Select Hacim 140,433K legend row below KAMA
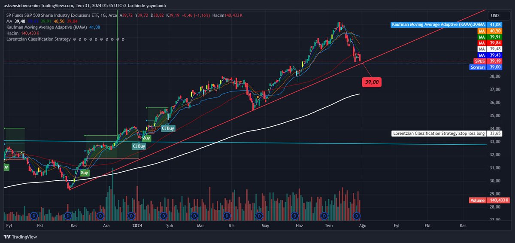The image size is (515, 243). point(22,33)
